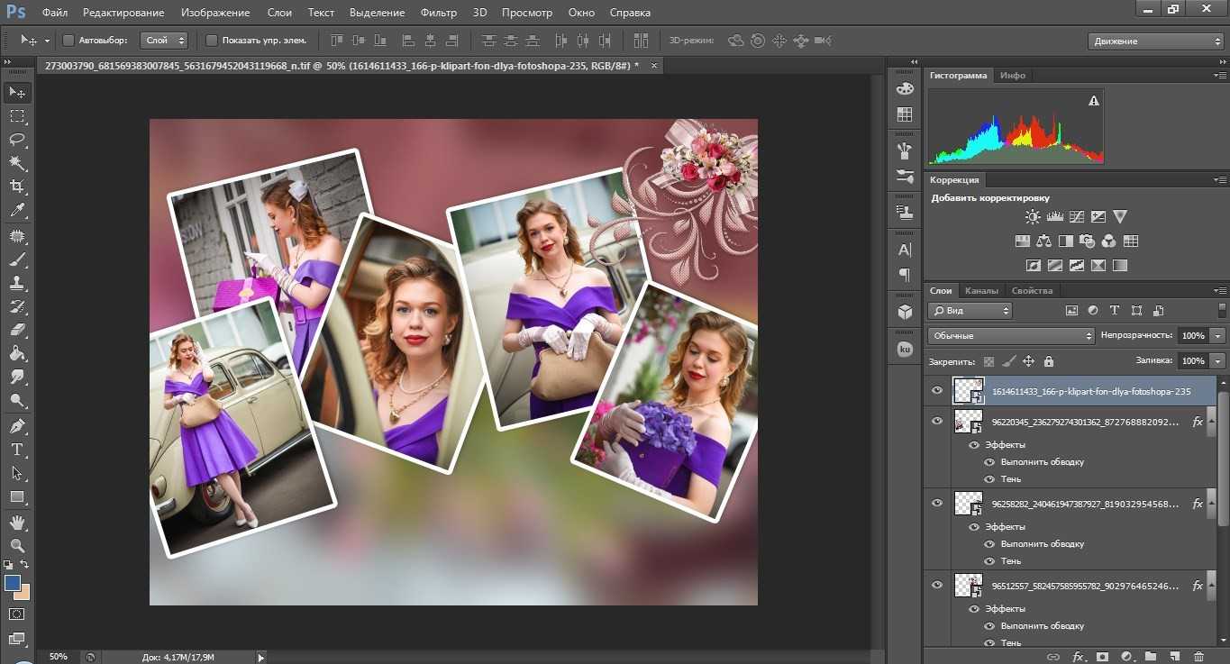Image resolution: width=1230 pixels, height=664 pixels.
Task: Open the Непрозрачность opacity dropdown arrow
Action: 1218,335
